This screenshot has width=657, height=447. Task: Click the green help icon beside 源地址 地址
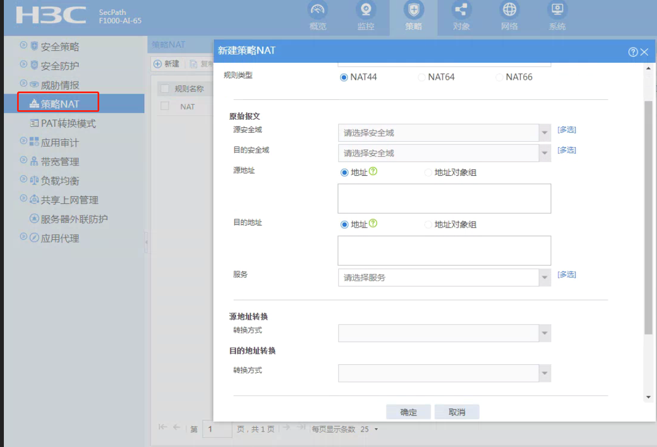tap(373, 172)
